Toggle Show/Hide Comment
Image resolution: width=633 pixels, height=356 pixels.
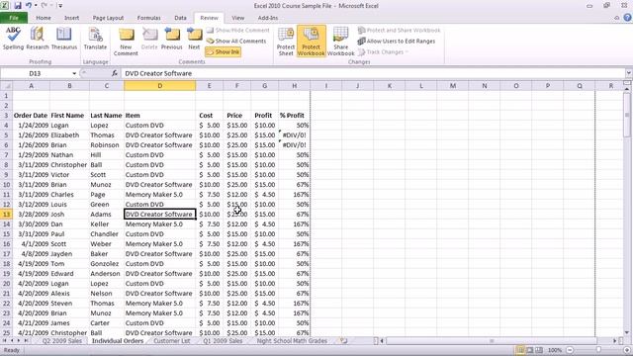[x=237, y=31]
